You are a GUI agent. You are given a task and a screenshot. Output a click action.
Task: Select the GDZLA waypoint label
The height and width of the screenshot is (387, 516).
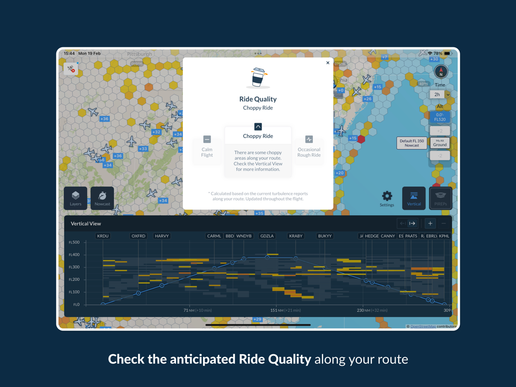(x=267, y=236)
